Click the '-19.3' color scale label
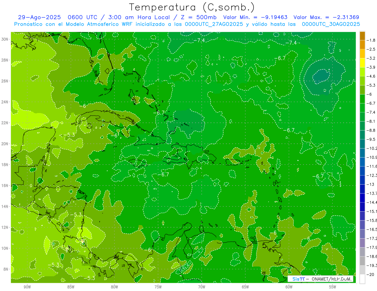 pos(372,266)
